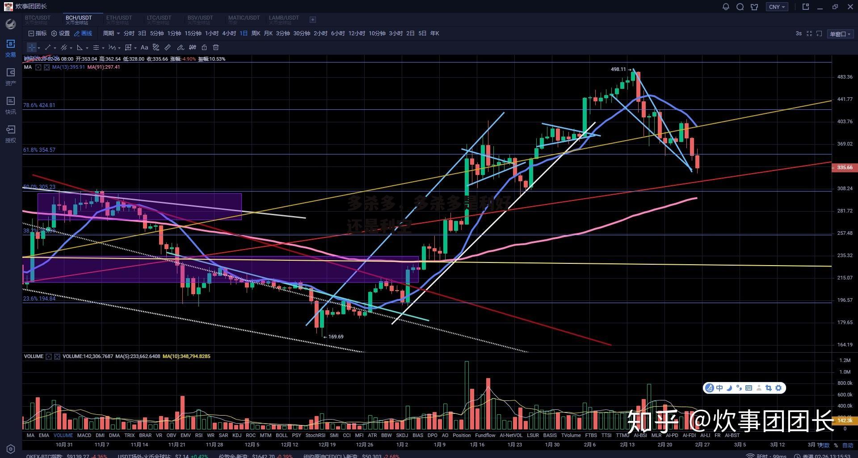
Task: Open the 交易 trading sidebar icon
Action: (x=11, y=48)
